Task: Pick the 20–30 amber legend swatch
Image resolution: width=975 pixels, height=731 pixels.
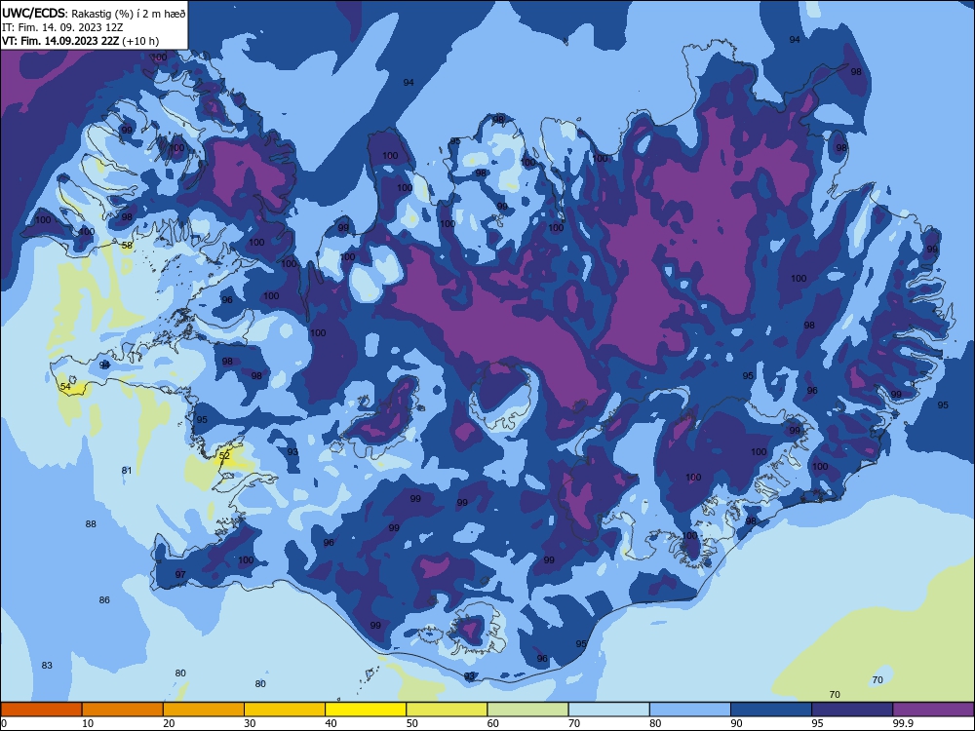Action: tap(204, 710)
